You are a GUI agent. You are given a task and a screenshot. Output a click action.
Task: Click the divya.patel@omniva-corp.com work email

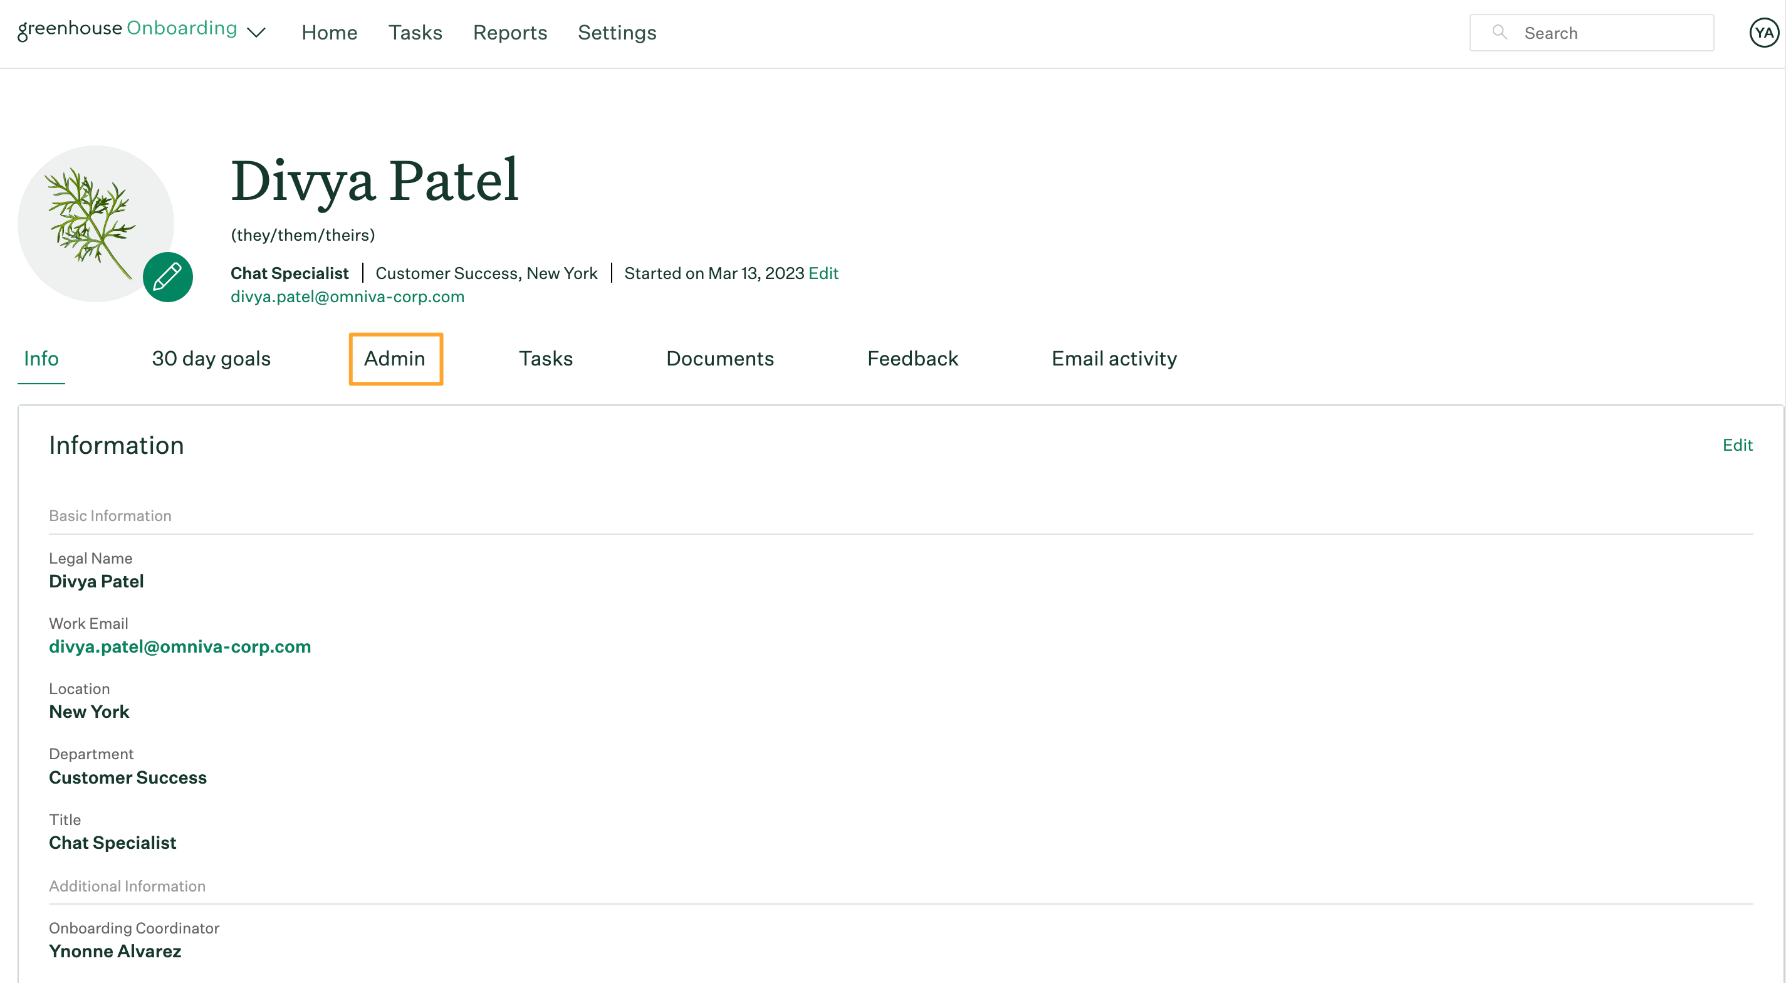[x=180, y=646]
